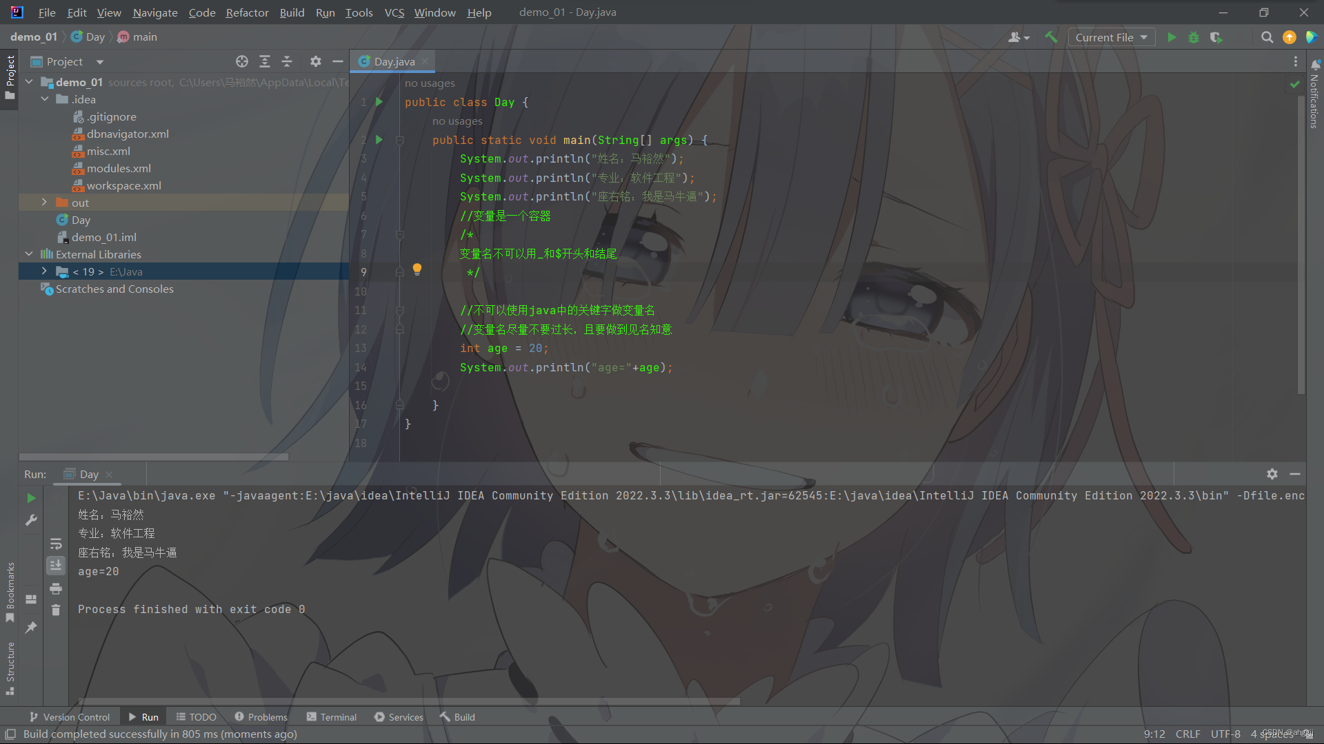Print console output using printer icon
Screen dimensions: 1324x744
click(x=56, y=589)
